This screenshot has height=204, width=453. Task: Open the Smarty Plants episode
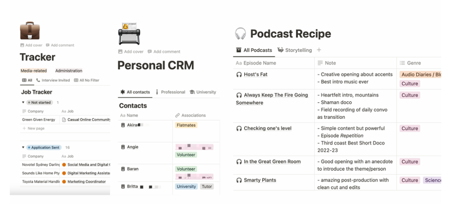tap(260, 180)
